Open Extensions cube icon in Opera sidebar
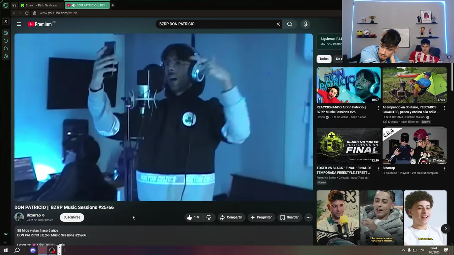This screenshot has width=454, height=255. click(6, 49)
